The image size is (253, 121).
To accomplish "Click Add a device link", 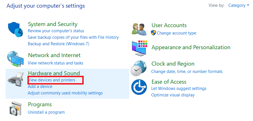I will click(40, 87).
